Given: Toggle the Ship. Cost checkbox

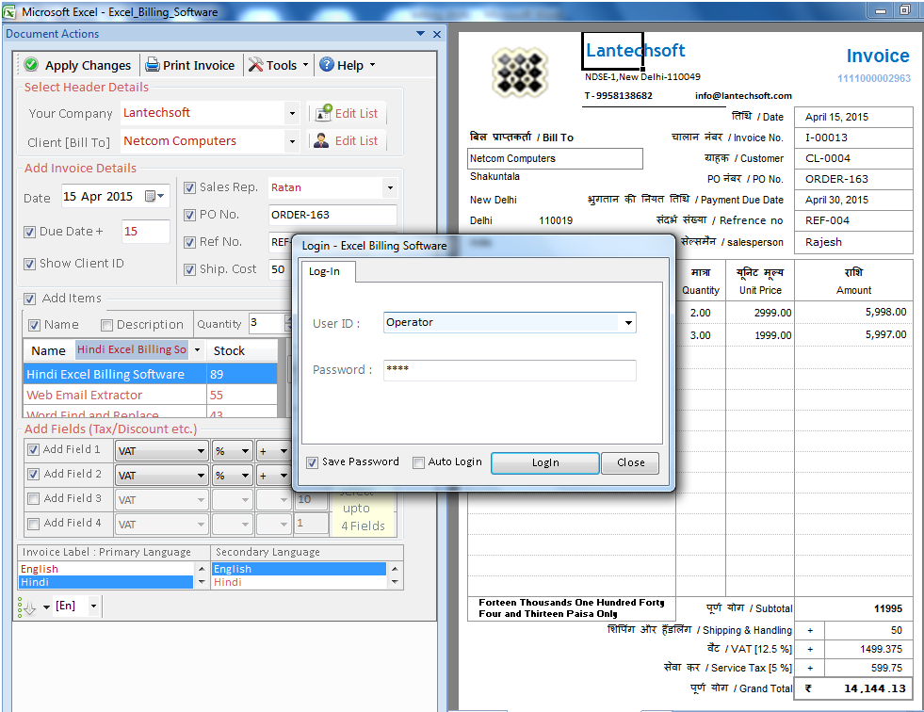Looking at the screenshot, I should click(189, 270).
